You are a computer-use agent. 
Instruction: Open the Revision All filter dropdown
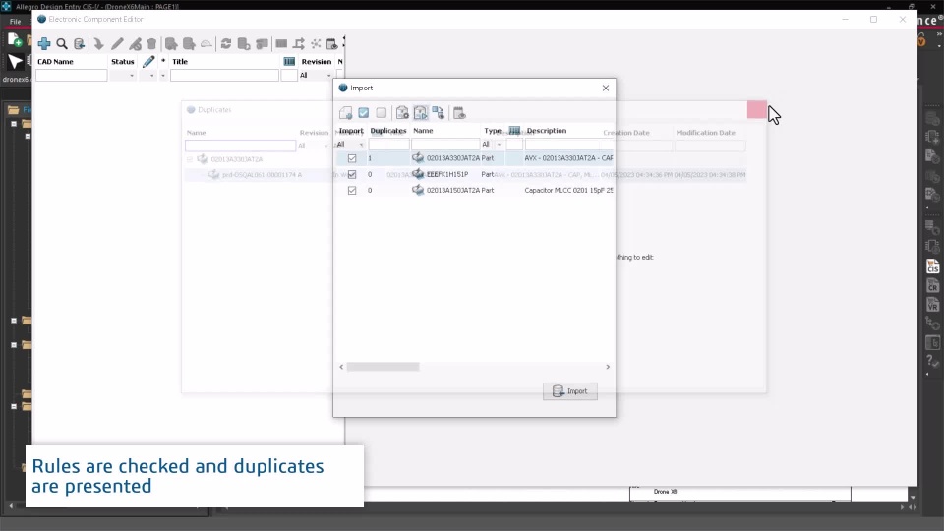click(328, 76)
